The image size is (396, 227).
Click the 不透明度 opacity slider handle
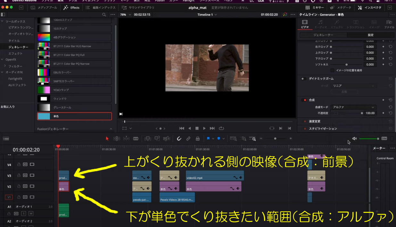(x=362, y=113)
